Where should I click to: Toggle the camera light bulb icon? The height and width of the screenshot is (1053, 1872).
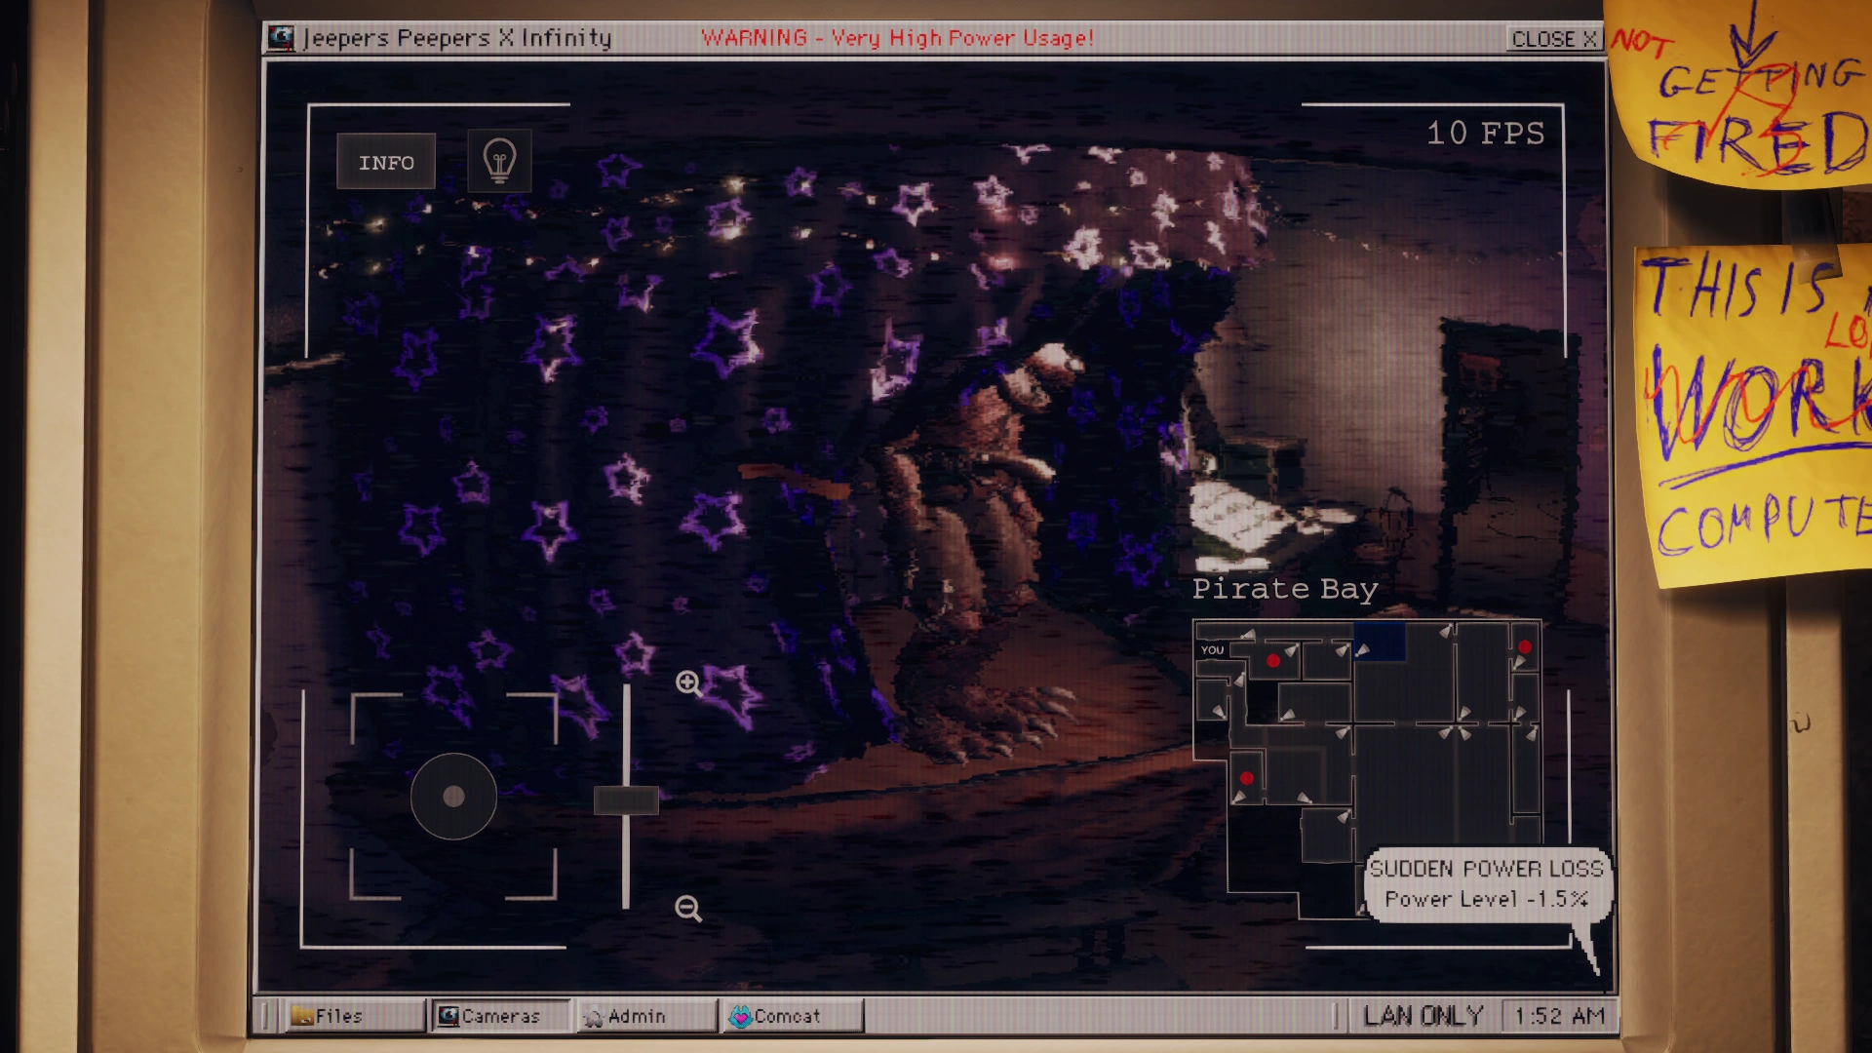(x=499, y=161)
